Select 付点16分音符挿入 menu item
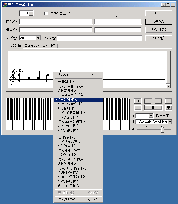Image resolution: width=178 pixels, height=204 pixels. click(78, 113)
